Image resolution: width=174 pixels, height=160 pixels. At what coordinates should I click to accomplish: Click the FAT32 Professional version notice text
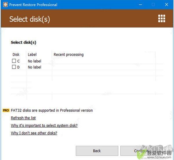(x=52, y=110)
